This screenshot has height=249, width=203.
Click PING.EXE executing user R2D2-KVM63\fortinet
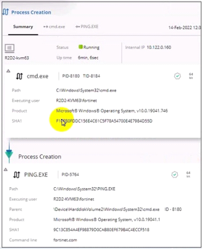pyautogui.click(x=74, y=199)
